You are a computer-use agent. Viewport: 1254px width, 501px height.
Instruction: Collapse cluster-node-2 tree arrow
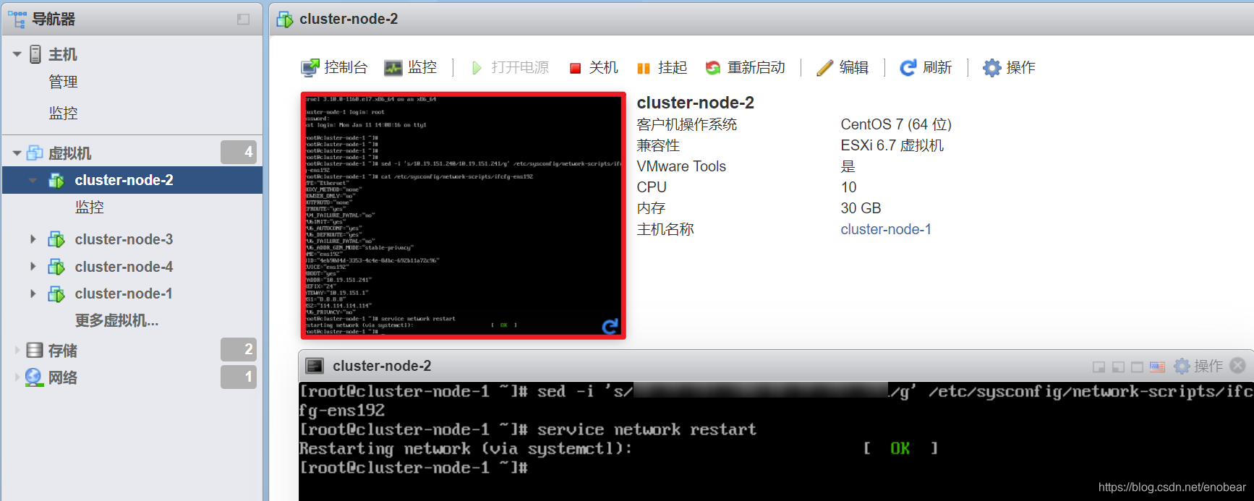click(33, 180)
